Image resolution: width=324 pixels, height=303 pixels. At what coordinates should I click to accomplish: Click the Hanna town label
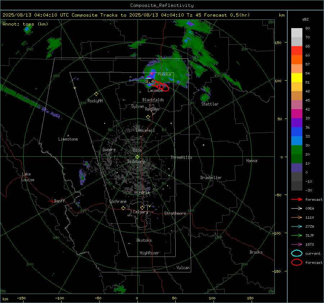(x=252, y=161)
